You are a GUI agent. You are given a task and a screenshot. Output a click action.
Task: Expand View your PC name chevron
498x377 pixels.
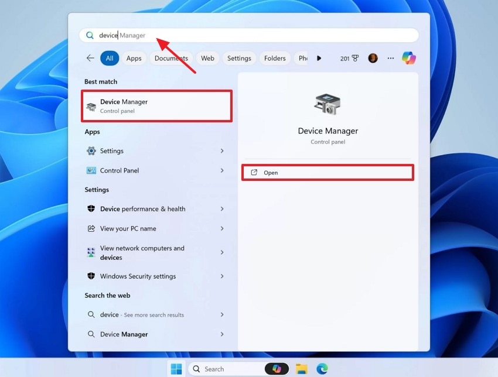pos(222,228)
